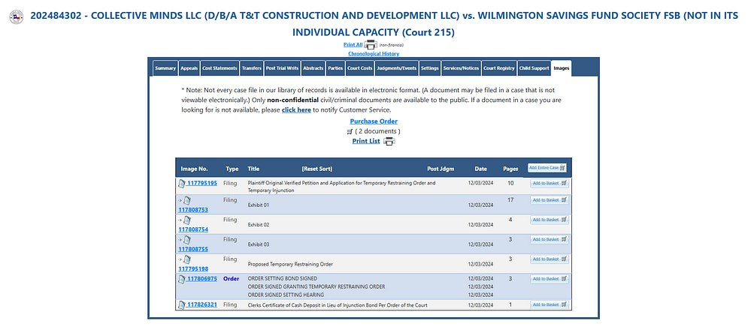Open the Chronological History link

pyautogui.click(x=374, y=53)
